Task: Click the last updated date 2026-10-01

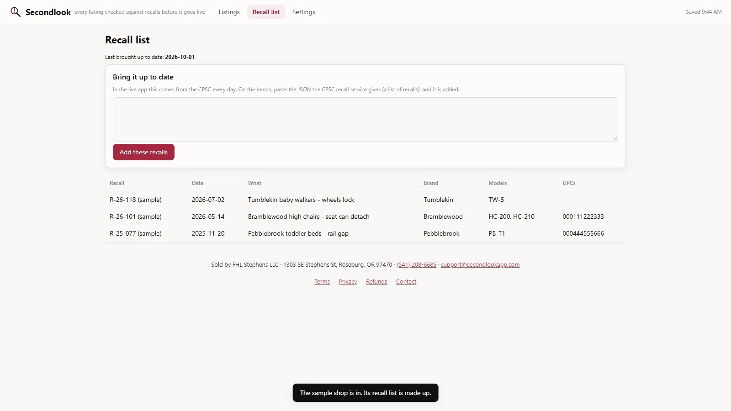Action: click(180, 57)
